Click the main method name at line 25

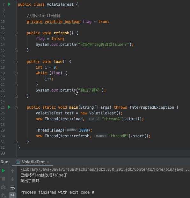(x=74, y=107)
